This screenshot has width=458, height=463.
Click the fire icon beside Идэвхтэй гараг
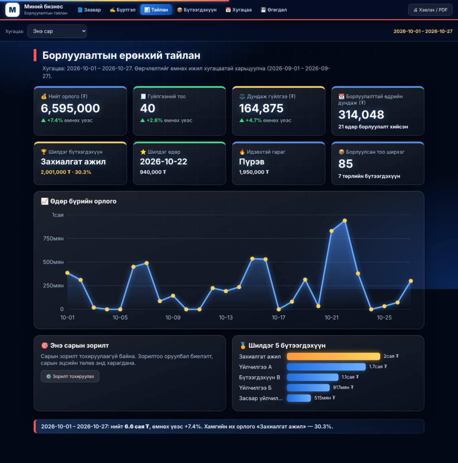pyautogui.click(x=242, y=152)
